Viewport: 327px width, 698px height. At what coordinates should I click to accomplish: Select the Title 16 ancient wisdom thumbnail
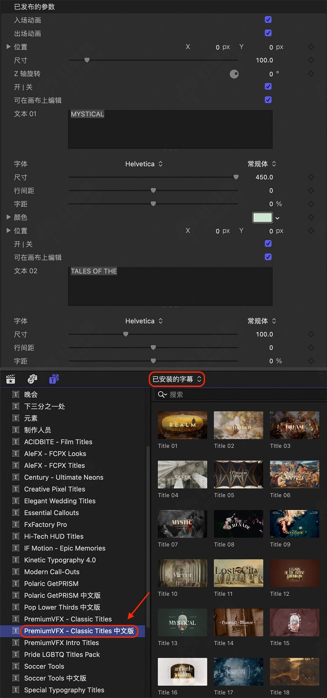[x=182, y=672]
